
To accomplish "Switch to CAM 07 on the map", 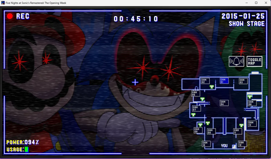I will 197,109.
